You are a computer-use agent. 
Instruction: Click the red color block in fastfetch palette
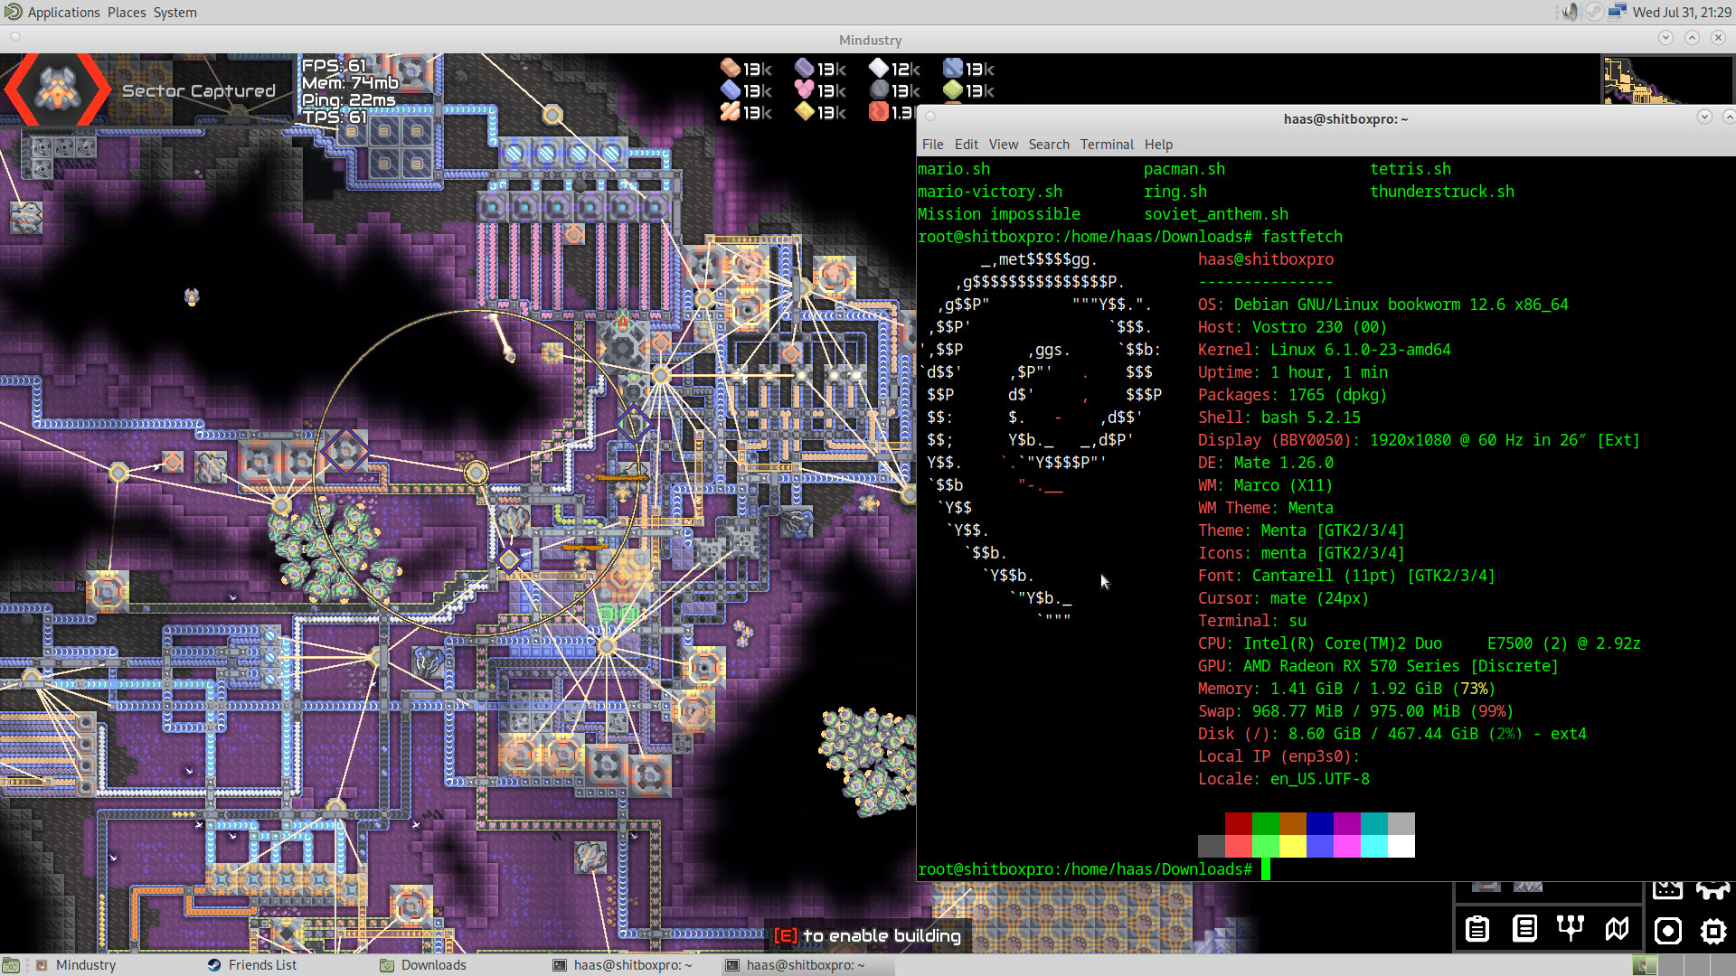(x=1238, y=823)
